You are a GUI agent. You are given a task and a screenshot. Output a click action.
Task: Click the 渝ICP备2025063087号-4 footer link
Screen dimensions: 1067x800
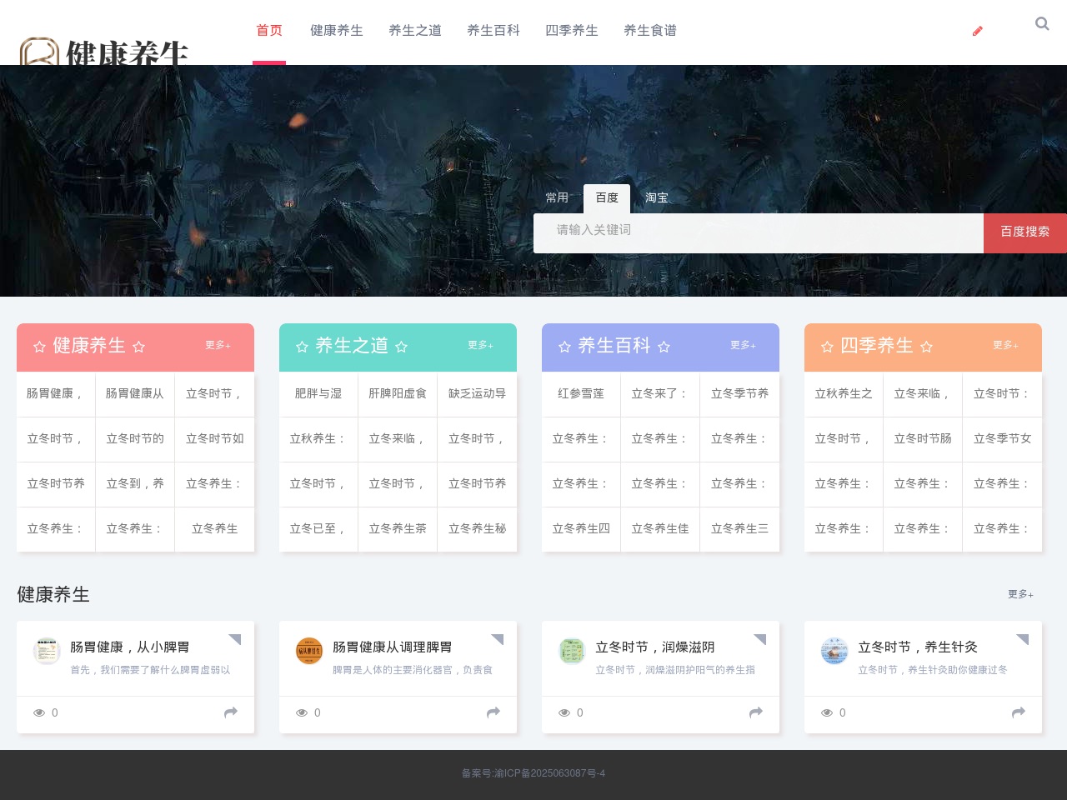coord(549,773)
